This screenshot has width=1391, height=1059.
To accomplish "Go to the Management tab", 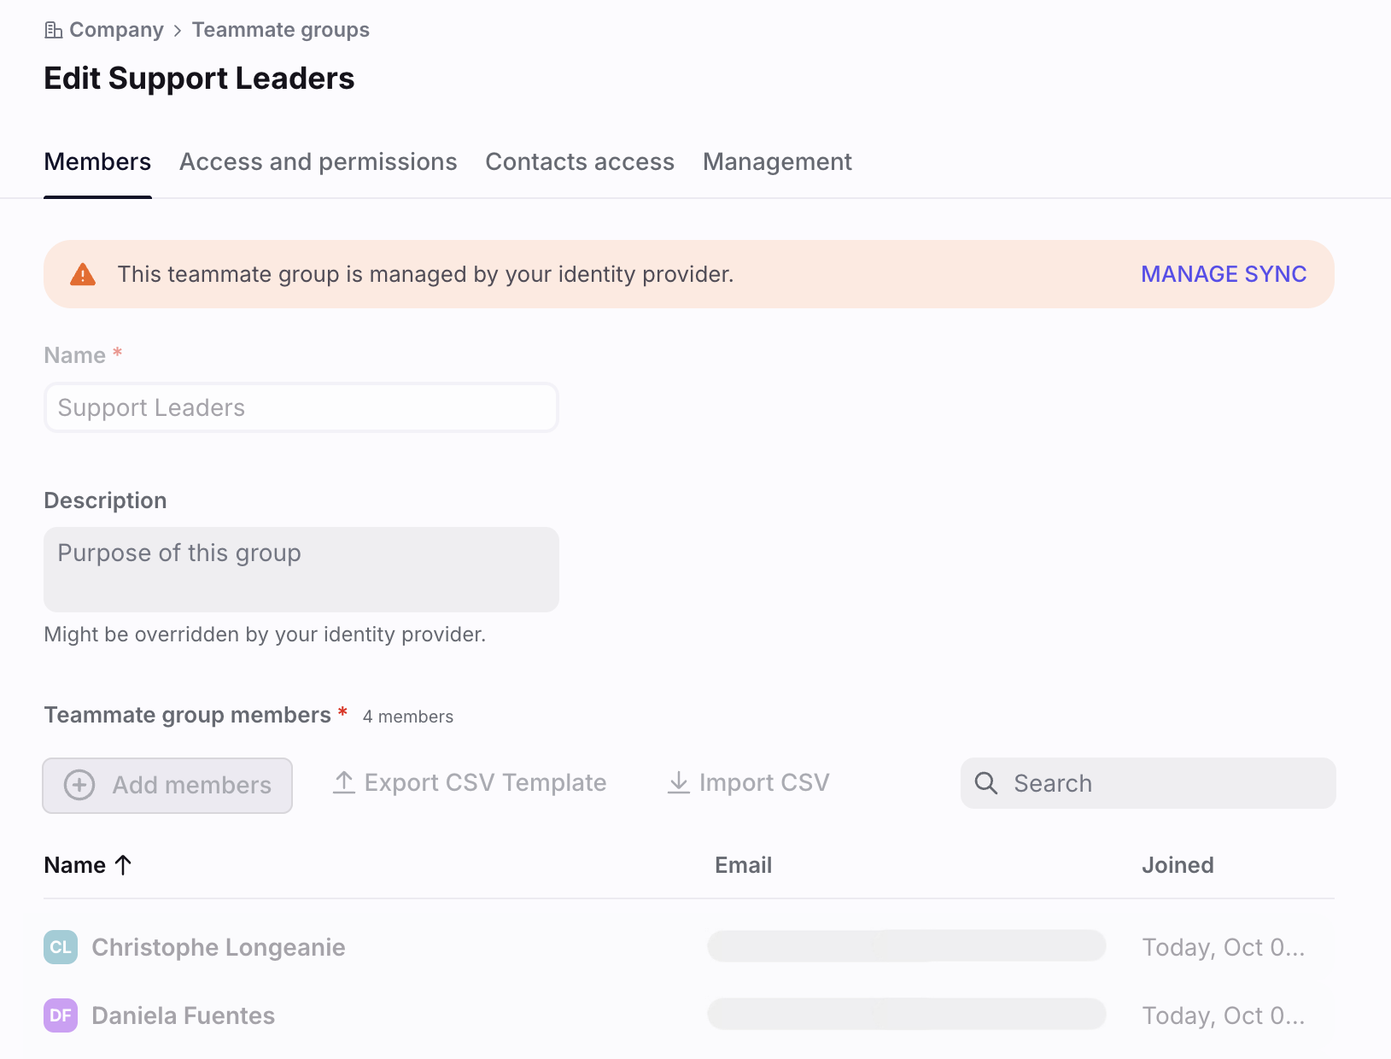I will 777,162.
